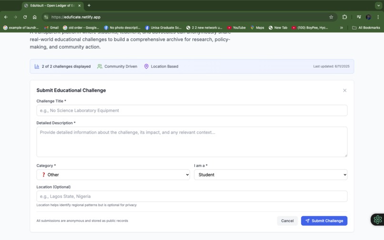
Task: Open the 'old order - Google...' bookmark
Action: pyautogui.click(x=81, y=28)
